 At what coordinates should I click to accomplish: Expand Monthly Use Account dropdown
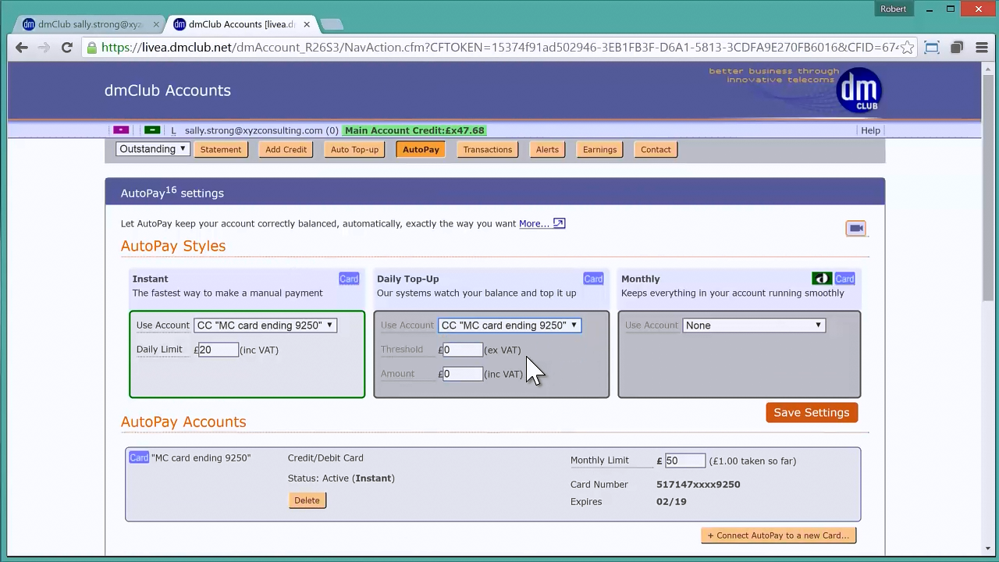[x=754, y=325]
